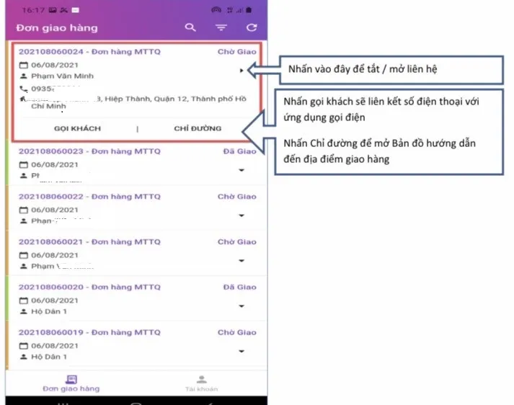Open order 202108060022 - Đơn hàng MTTQ title
The image size is (514, 405).
89,197
